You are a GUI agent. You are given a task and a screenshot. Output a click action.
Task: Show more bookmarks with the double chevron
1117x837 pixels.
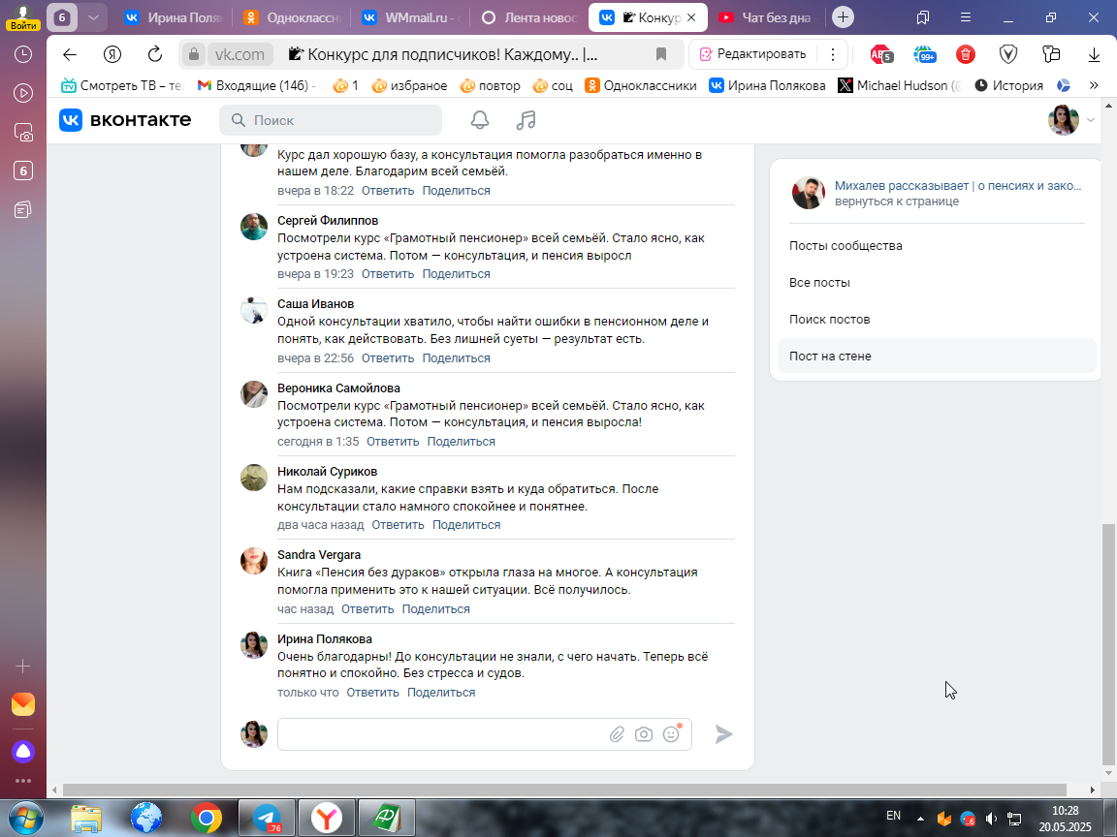click(1094, 85)
